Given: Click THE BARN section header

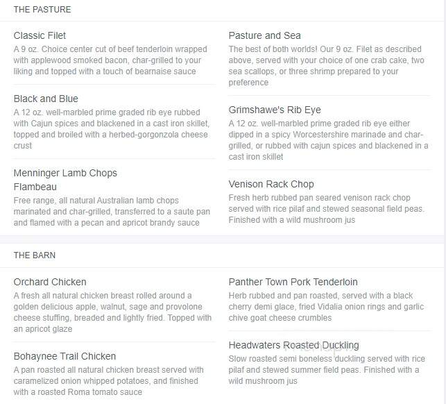Looking at the screenshot, I should 35,255.
